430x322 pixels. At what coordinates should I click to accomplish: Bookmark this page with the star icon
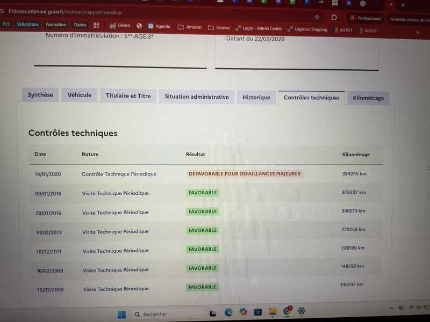317,17
